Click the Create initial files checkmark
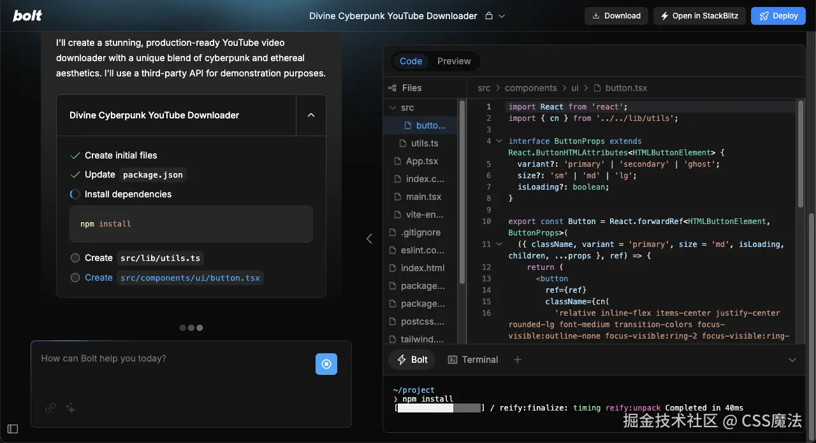 (75, 155)
